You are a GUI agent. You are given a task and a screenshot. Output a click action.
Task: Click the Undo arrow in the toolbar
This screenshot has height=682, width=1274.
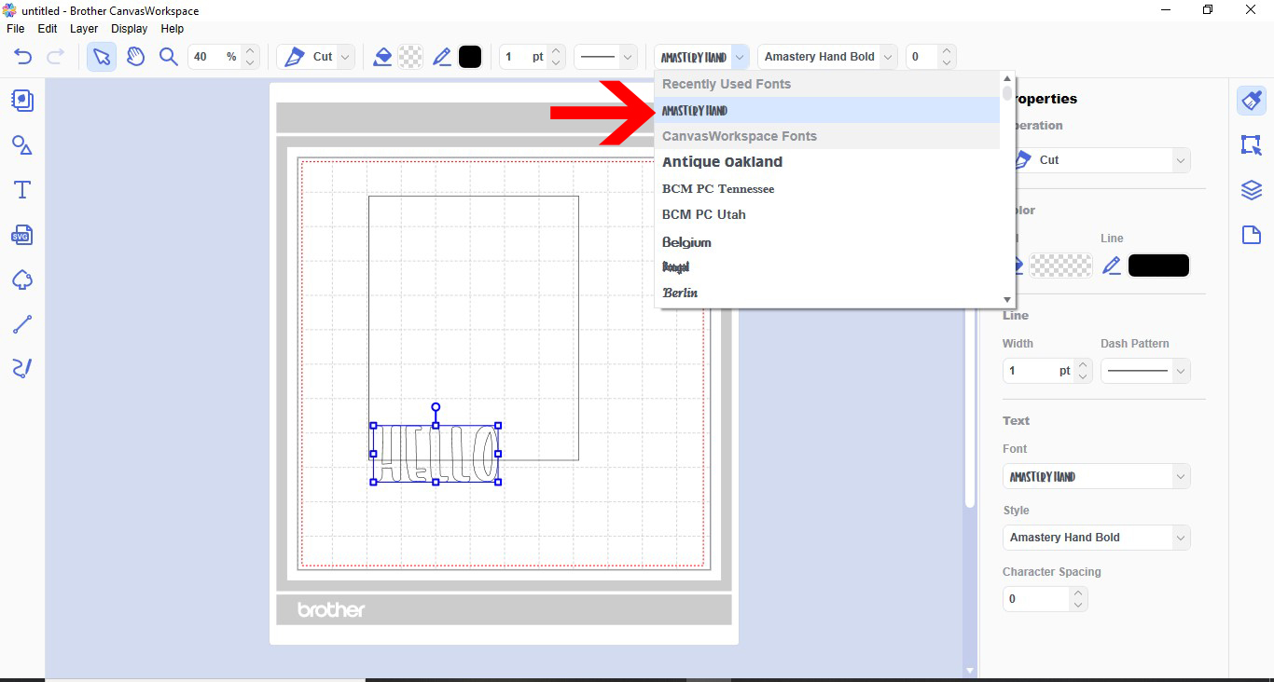coord(22,57)
